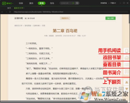Click the line starting 魏璎珞一身大红色的喜服
130x103 pixels.
(x=67, y=78)
